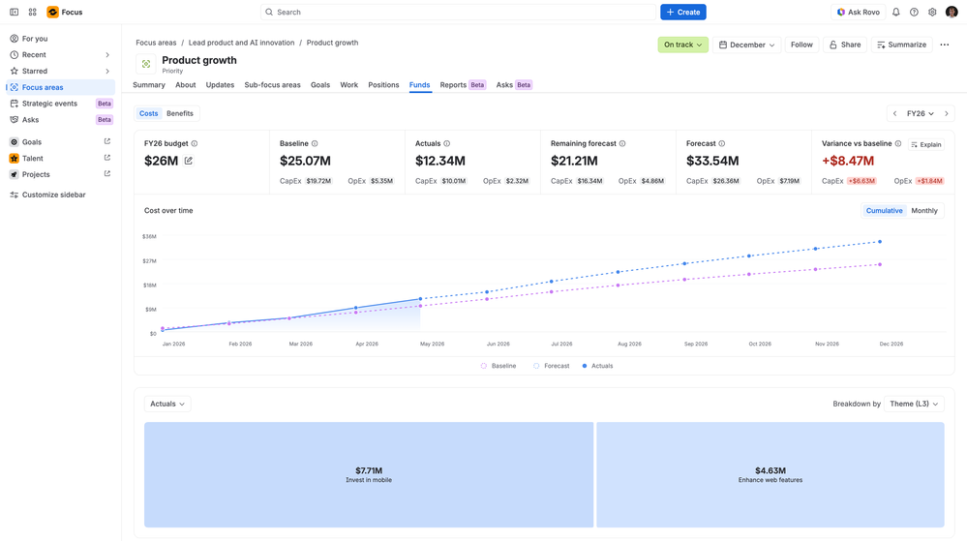Open the Theme (L3) breakdown dropdown
Screen dimensions: 967x541
pyautogui.click(x=914, y=404)
